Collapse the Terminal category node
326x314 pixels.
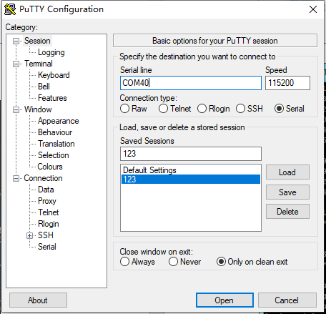point(16,64)
